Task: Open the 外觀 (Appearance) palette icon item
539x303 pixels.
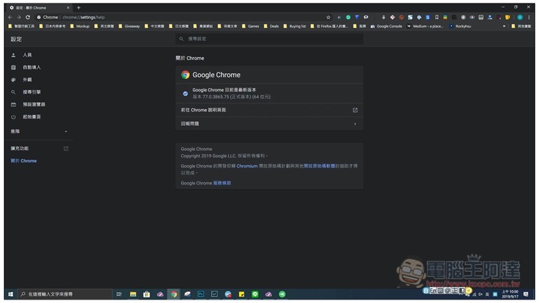Action: tap(27, 80)
